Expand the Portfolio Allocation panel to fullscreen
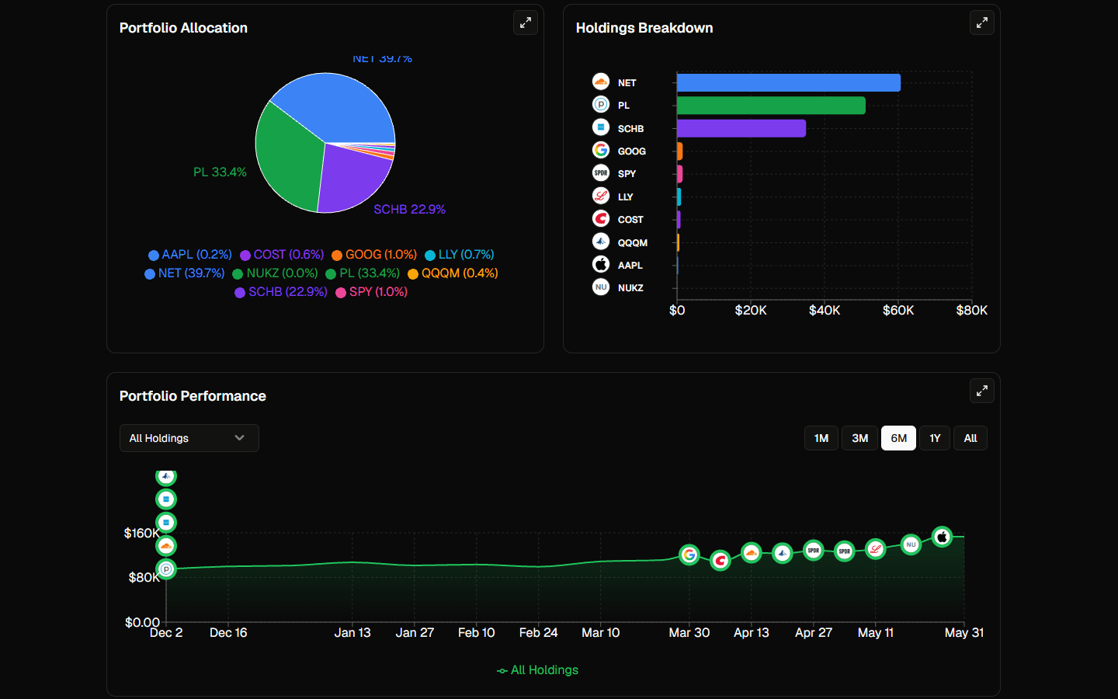The image size is (1118, 699). tap(526, 23)
